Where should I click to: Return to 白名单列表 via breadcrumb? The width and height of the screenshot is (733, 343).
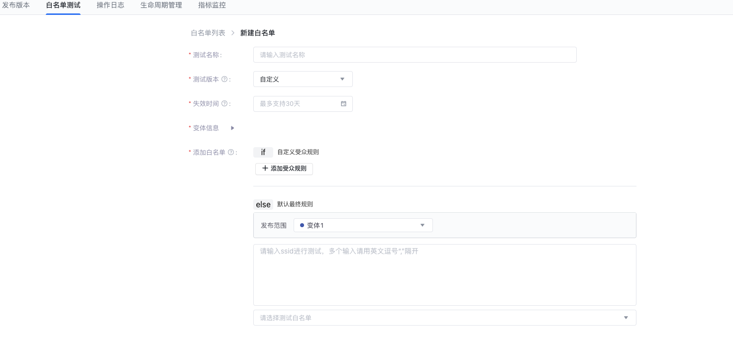[208, 33]
